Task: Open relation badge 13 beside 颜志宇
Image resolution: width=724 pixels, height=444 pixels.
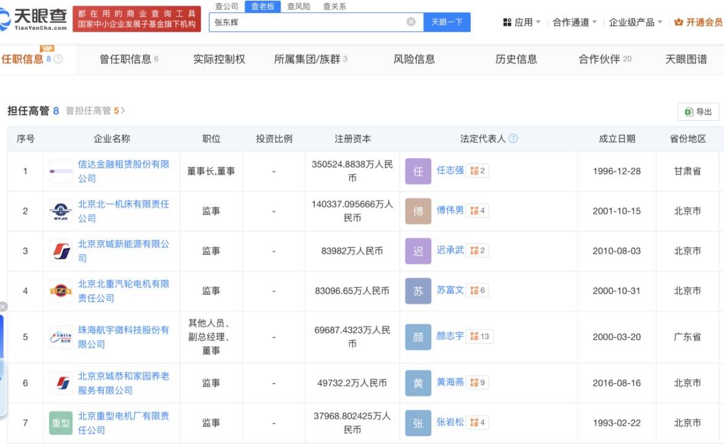Action: 480,336
